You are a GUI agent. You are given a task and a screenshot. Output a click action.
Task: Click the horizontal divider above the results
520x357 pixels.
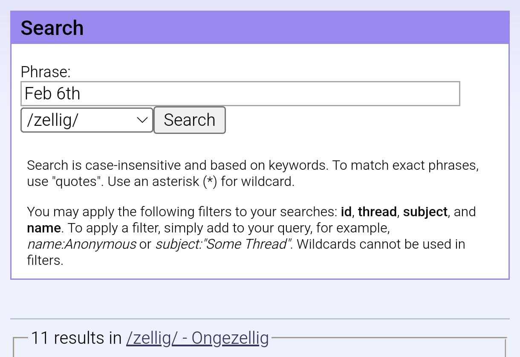click(260, 319)
